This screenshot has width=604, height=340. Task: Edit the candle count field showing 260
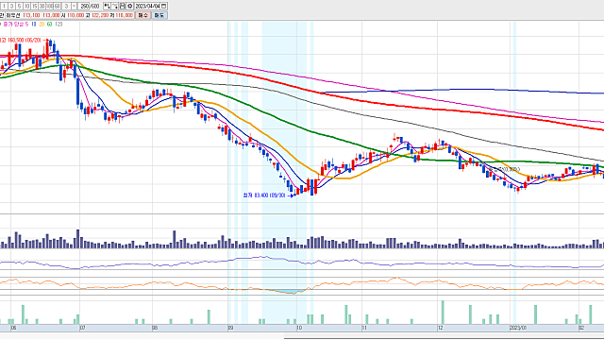point(84,7)
